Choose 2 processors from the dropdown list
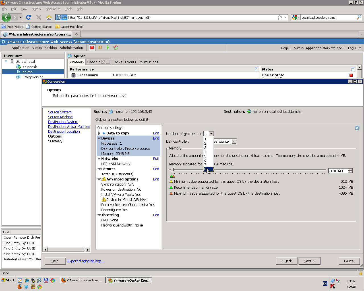Image resolution: width=364 pixels, height=291 pixels. click(x=208, y=144)
